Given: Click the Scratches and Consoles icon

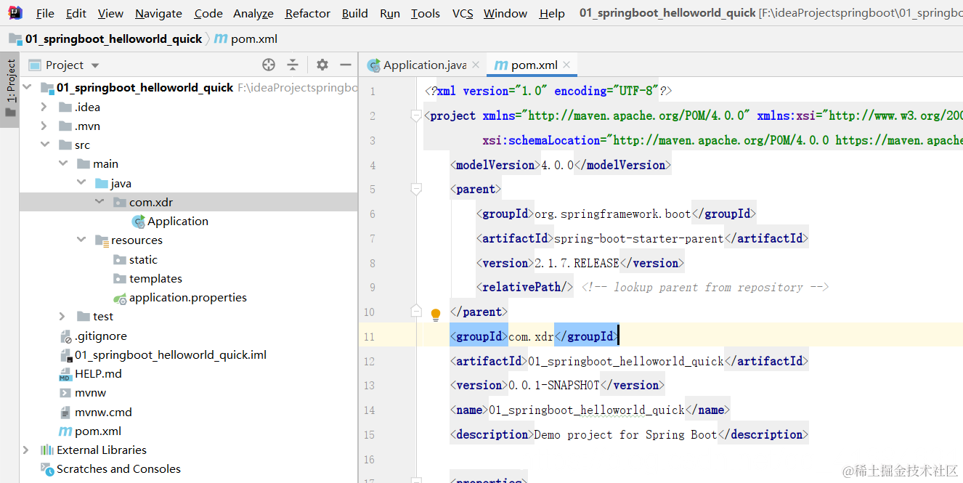Looking at the screenshot, I should click(x=47, y=469).
